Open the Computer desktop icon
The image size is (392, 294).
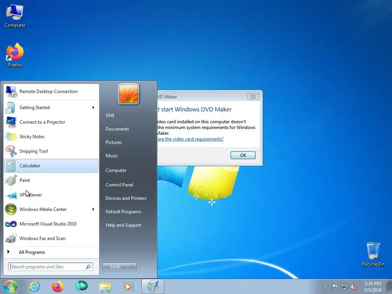tap(15, 15)
